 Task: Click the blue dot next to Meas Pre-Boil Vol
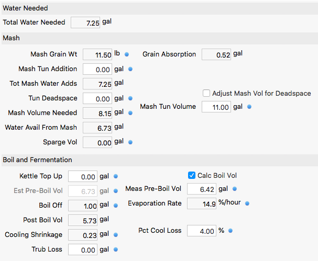235,189
